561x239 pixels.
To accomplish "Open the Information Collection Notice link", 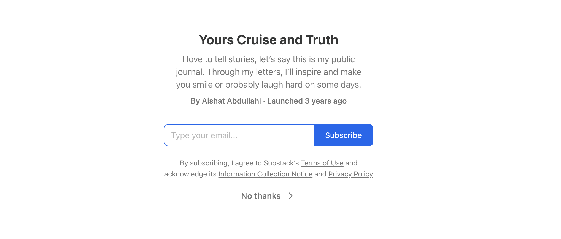I will (265, 174).
